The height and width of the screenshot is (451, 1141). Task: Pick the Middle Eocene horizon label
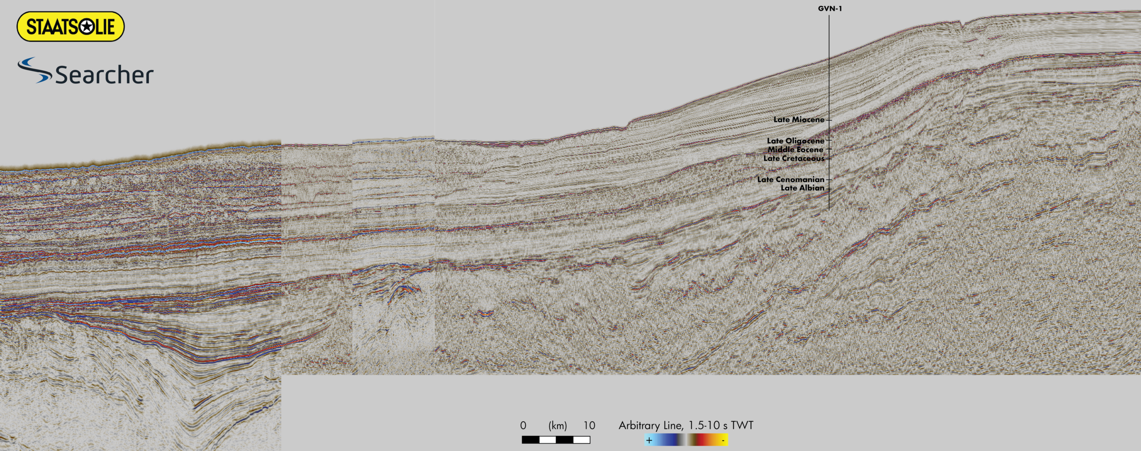pyautogui.click(x=795, y=150)
